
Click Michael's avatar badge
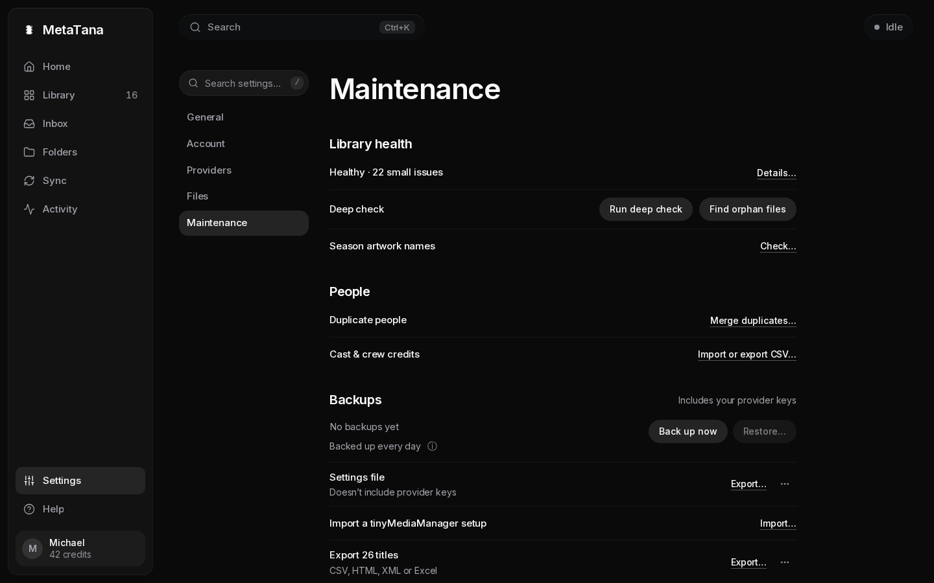[32, 549]
